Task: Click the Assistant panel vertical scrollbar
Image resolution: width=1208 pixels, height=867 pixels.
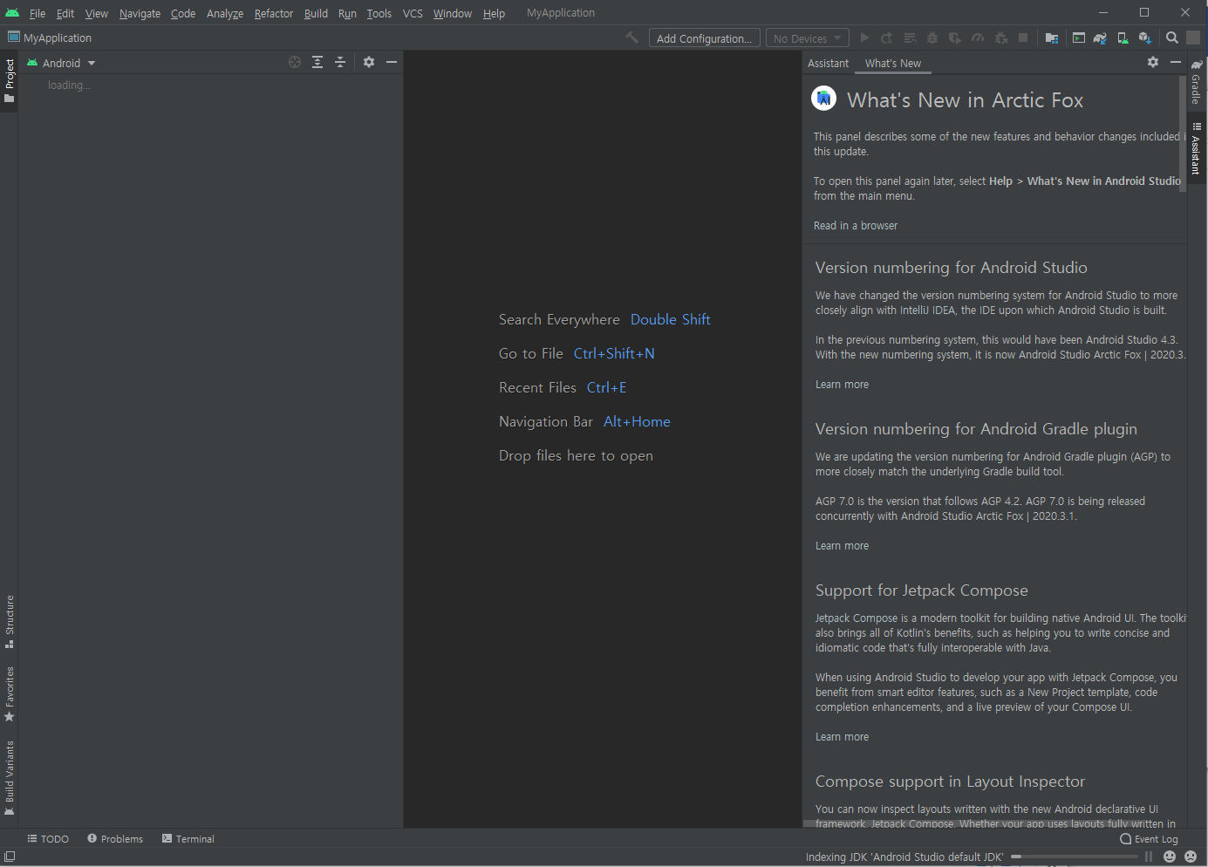Action: 1183,135
